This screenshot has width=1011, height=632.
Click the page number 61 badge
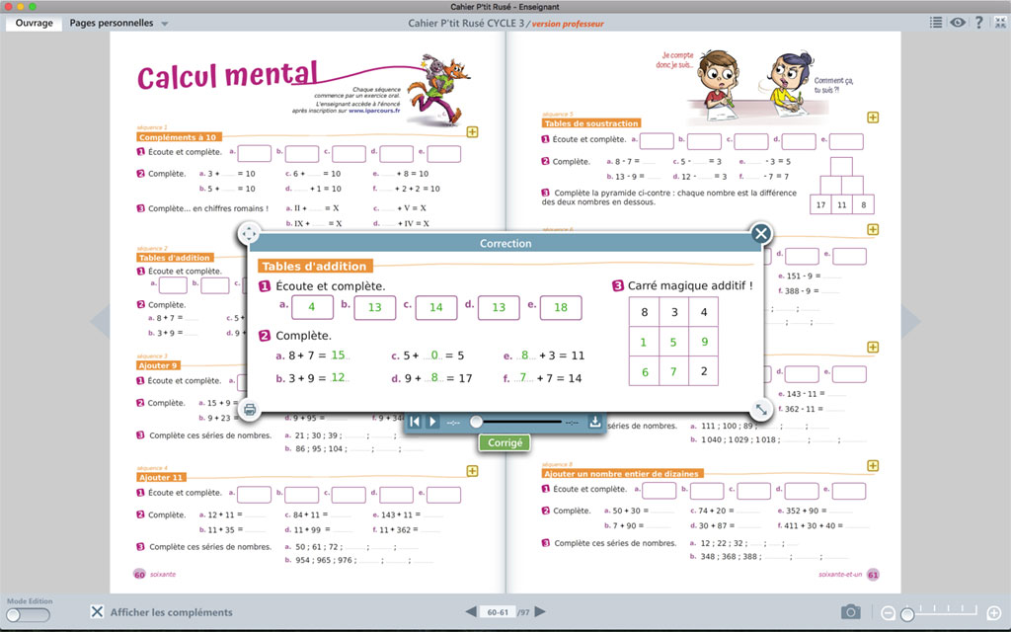pyautogui.click(x=873, y=575)
